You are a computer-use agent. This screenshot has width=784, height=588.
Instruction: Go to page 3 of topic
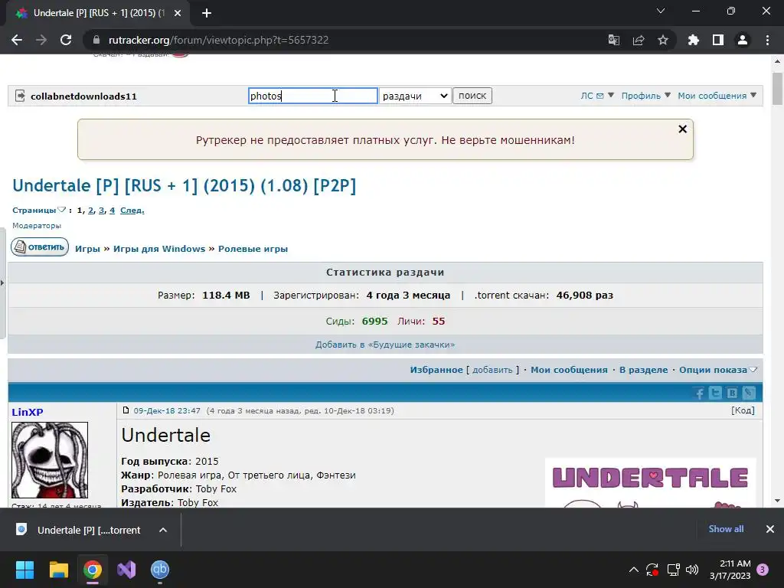click(x=102, y=210)
